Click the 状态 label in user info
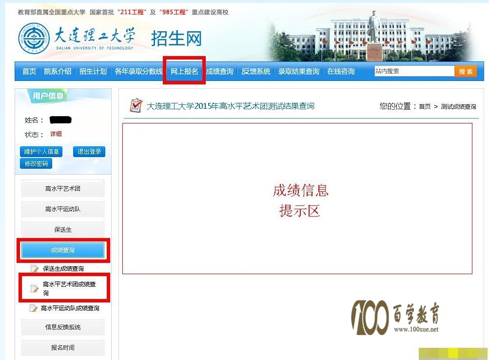The height and width of the screenshot is (360, 489). coord(34,135)
